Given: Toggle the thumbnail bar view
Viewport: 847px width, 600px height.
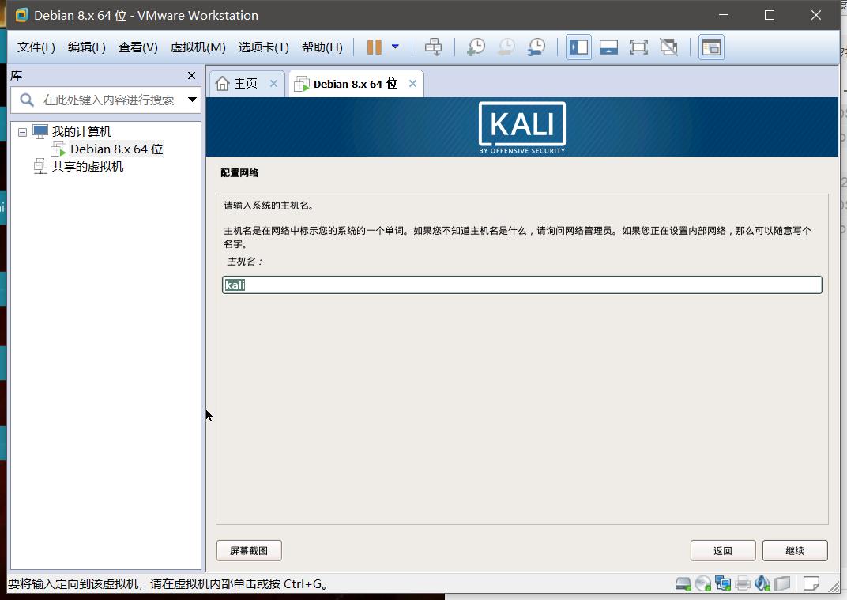Looking at the screenshot, I should point(608,47).
